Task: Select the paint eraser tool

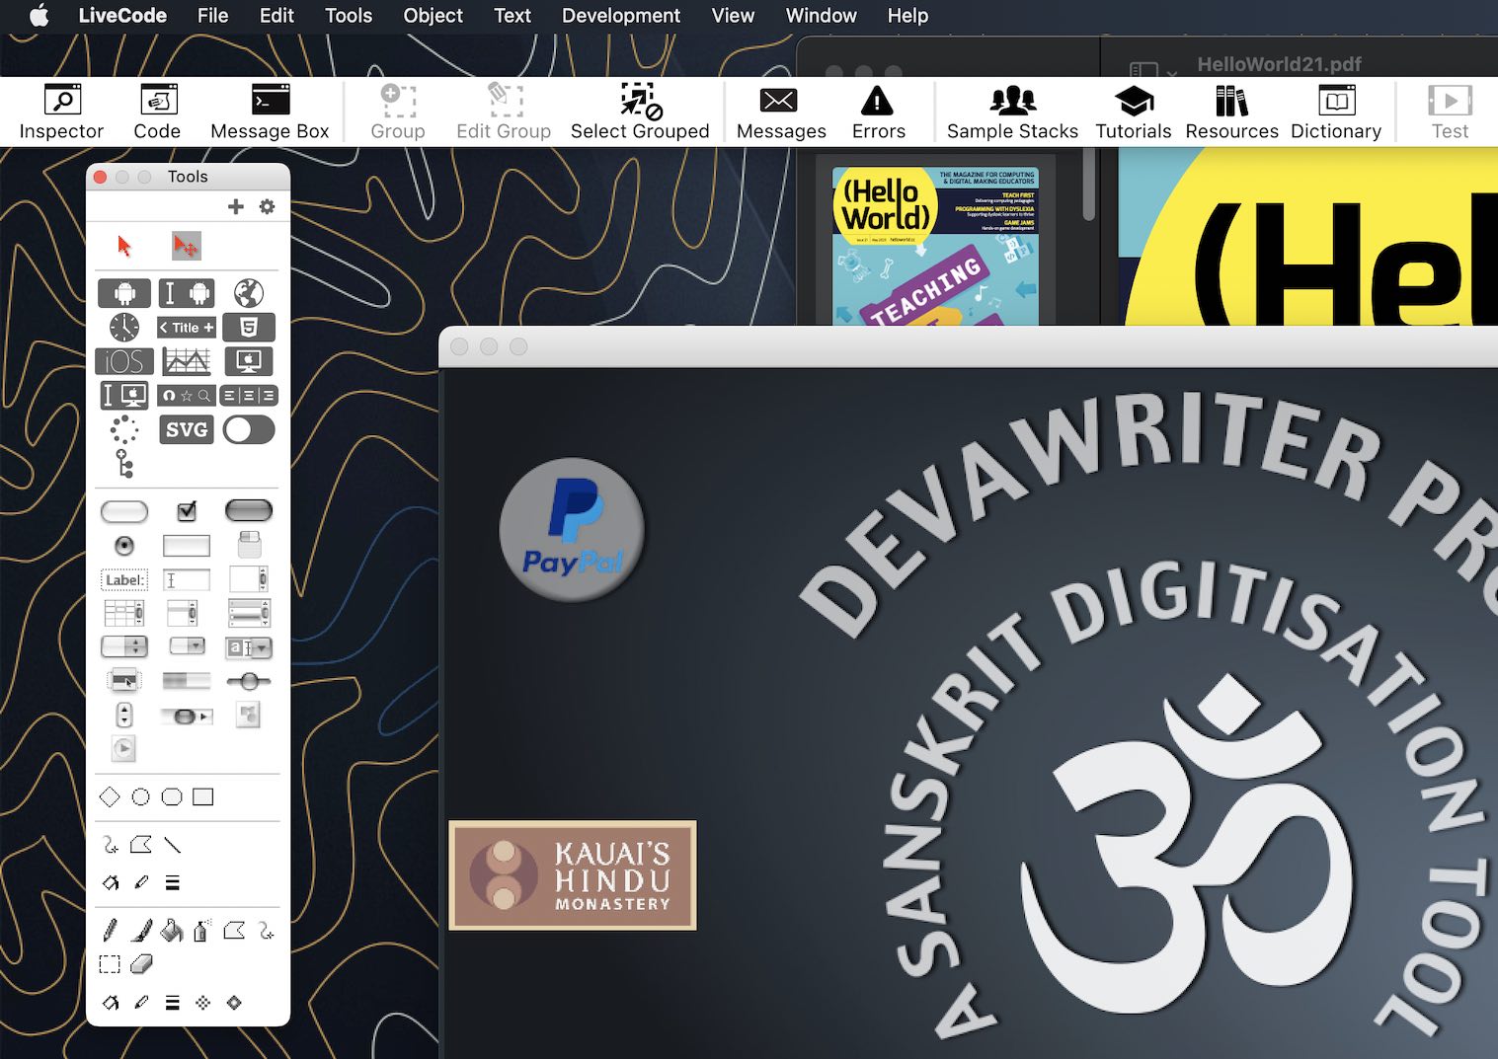Action: 141,963
